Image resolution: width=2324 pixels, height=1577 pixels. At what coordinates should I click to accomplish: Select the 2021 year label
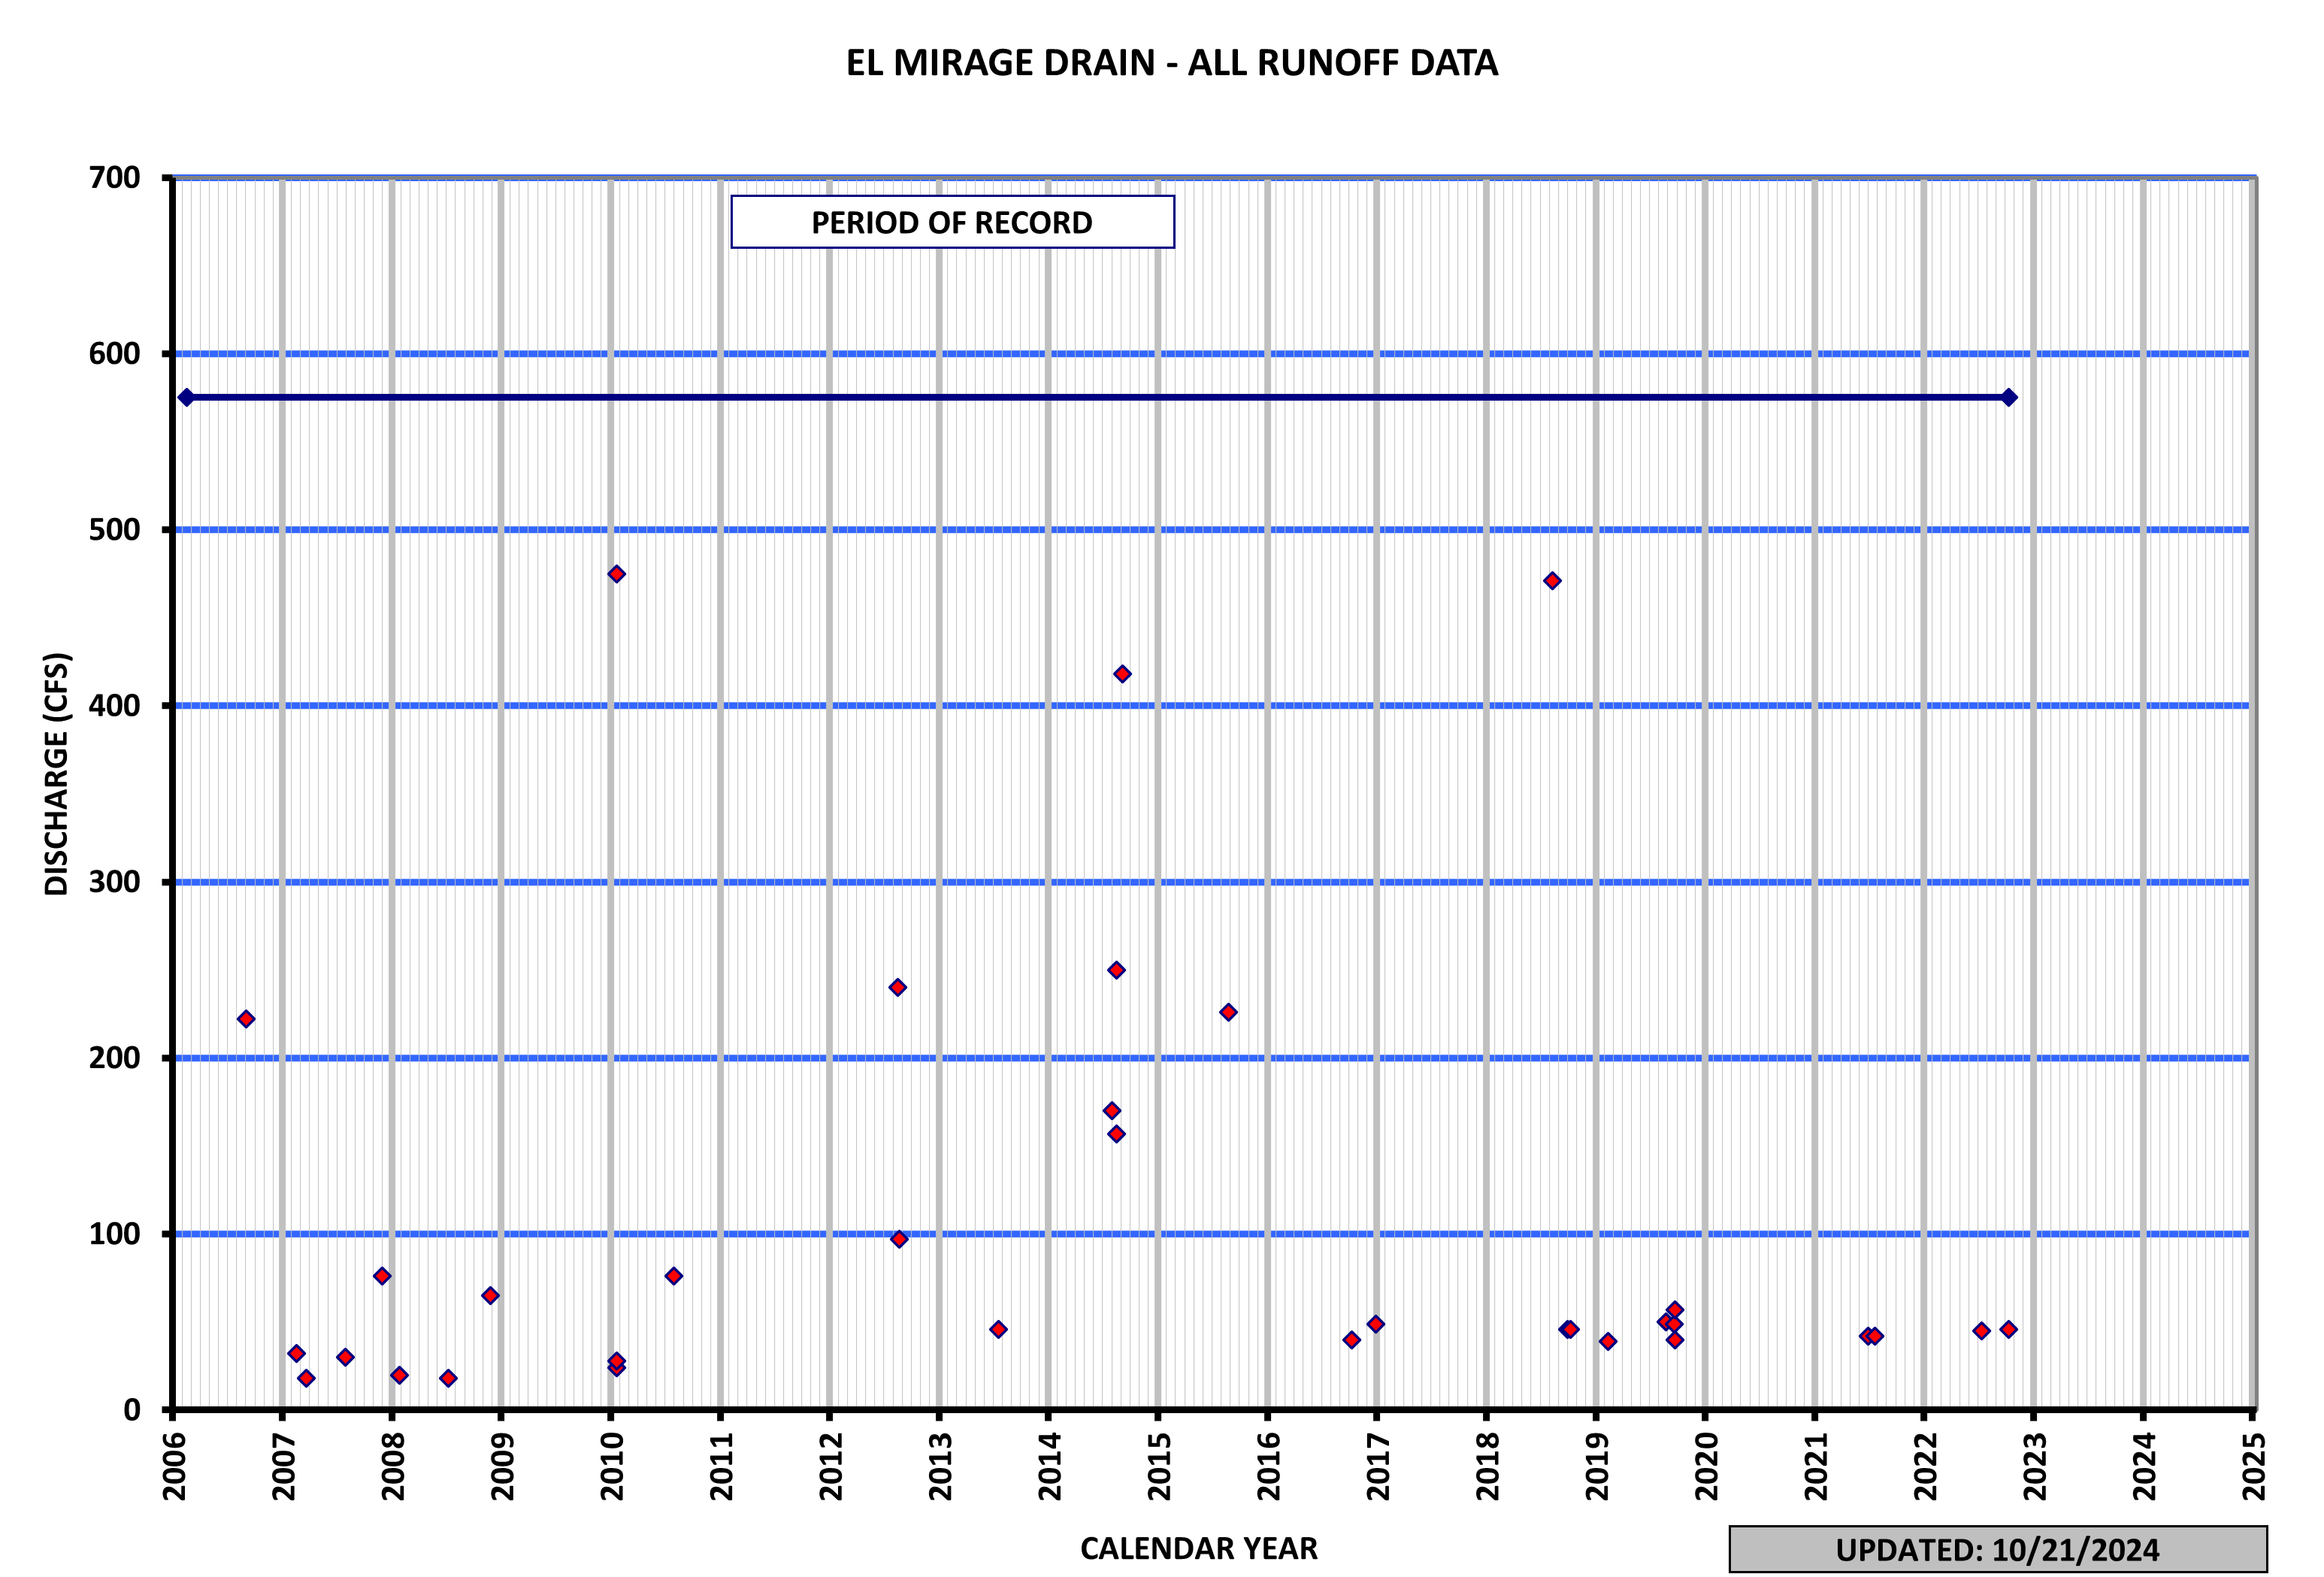point(1816,1466)
